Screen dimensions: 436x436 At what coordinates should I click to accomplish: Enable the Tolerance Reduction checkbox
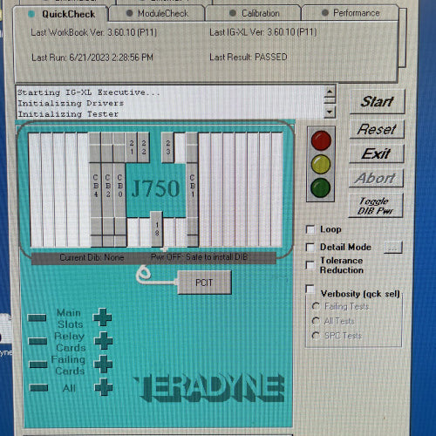click(310, 265)
